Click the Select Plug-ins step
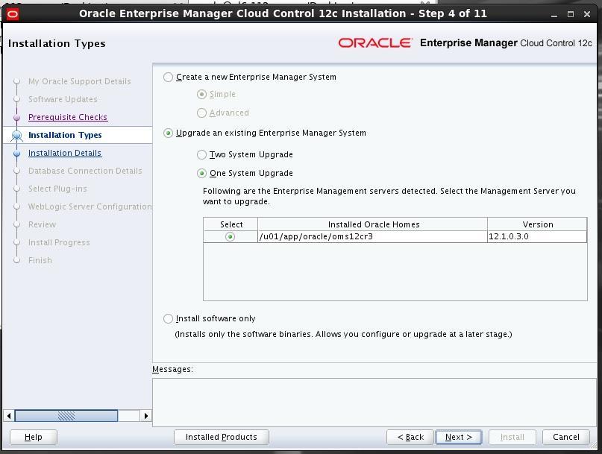 pos(57,189)
